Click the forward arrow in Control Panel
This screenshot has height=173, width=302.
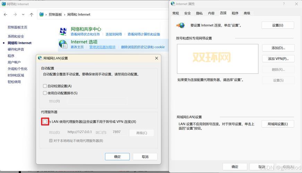(x=15, y=15)
